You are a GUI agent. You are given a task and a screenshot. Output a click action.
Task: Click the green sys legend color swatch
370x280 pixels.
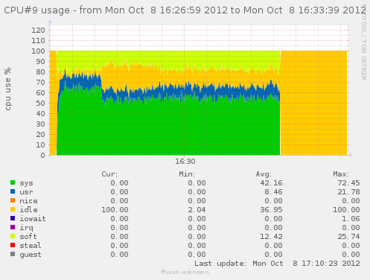[x=13, y=182]
